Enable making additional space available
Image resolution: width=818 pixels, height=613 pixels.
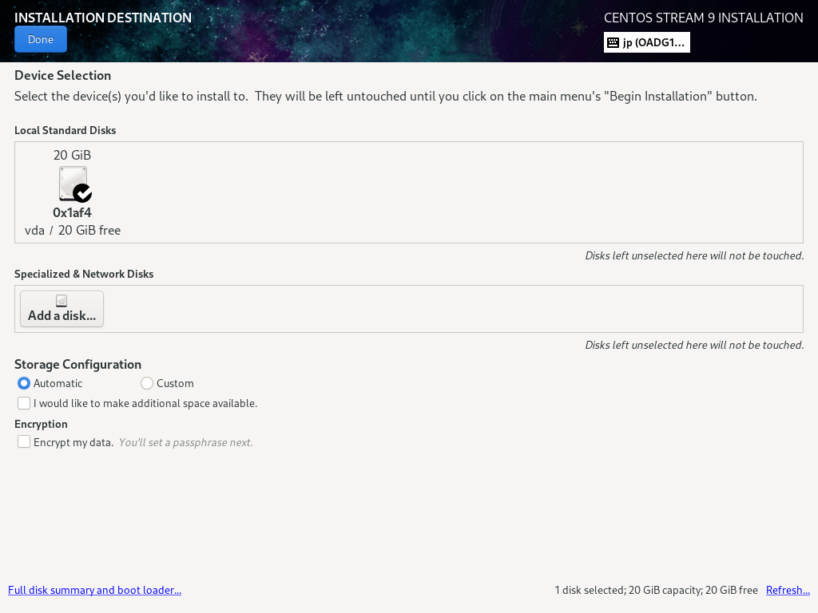click(x=24, y=403)
